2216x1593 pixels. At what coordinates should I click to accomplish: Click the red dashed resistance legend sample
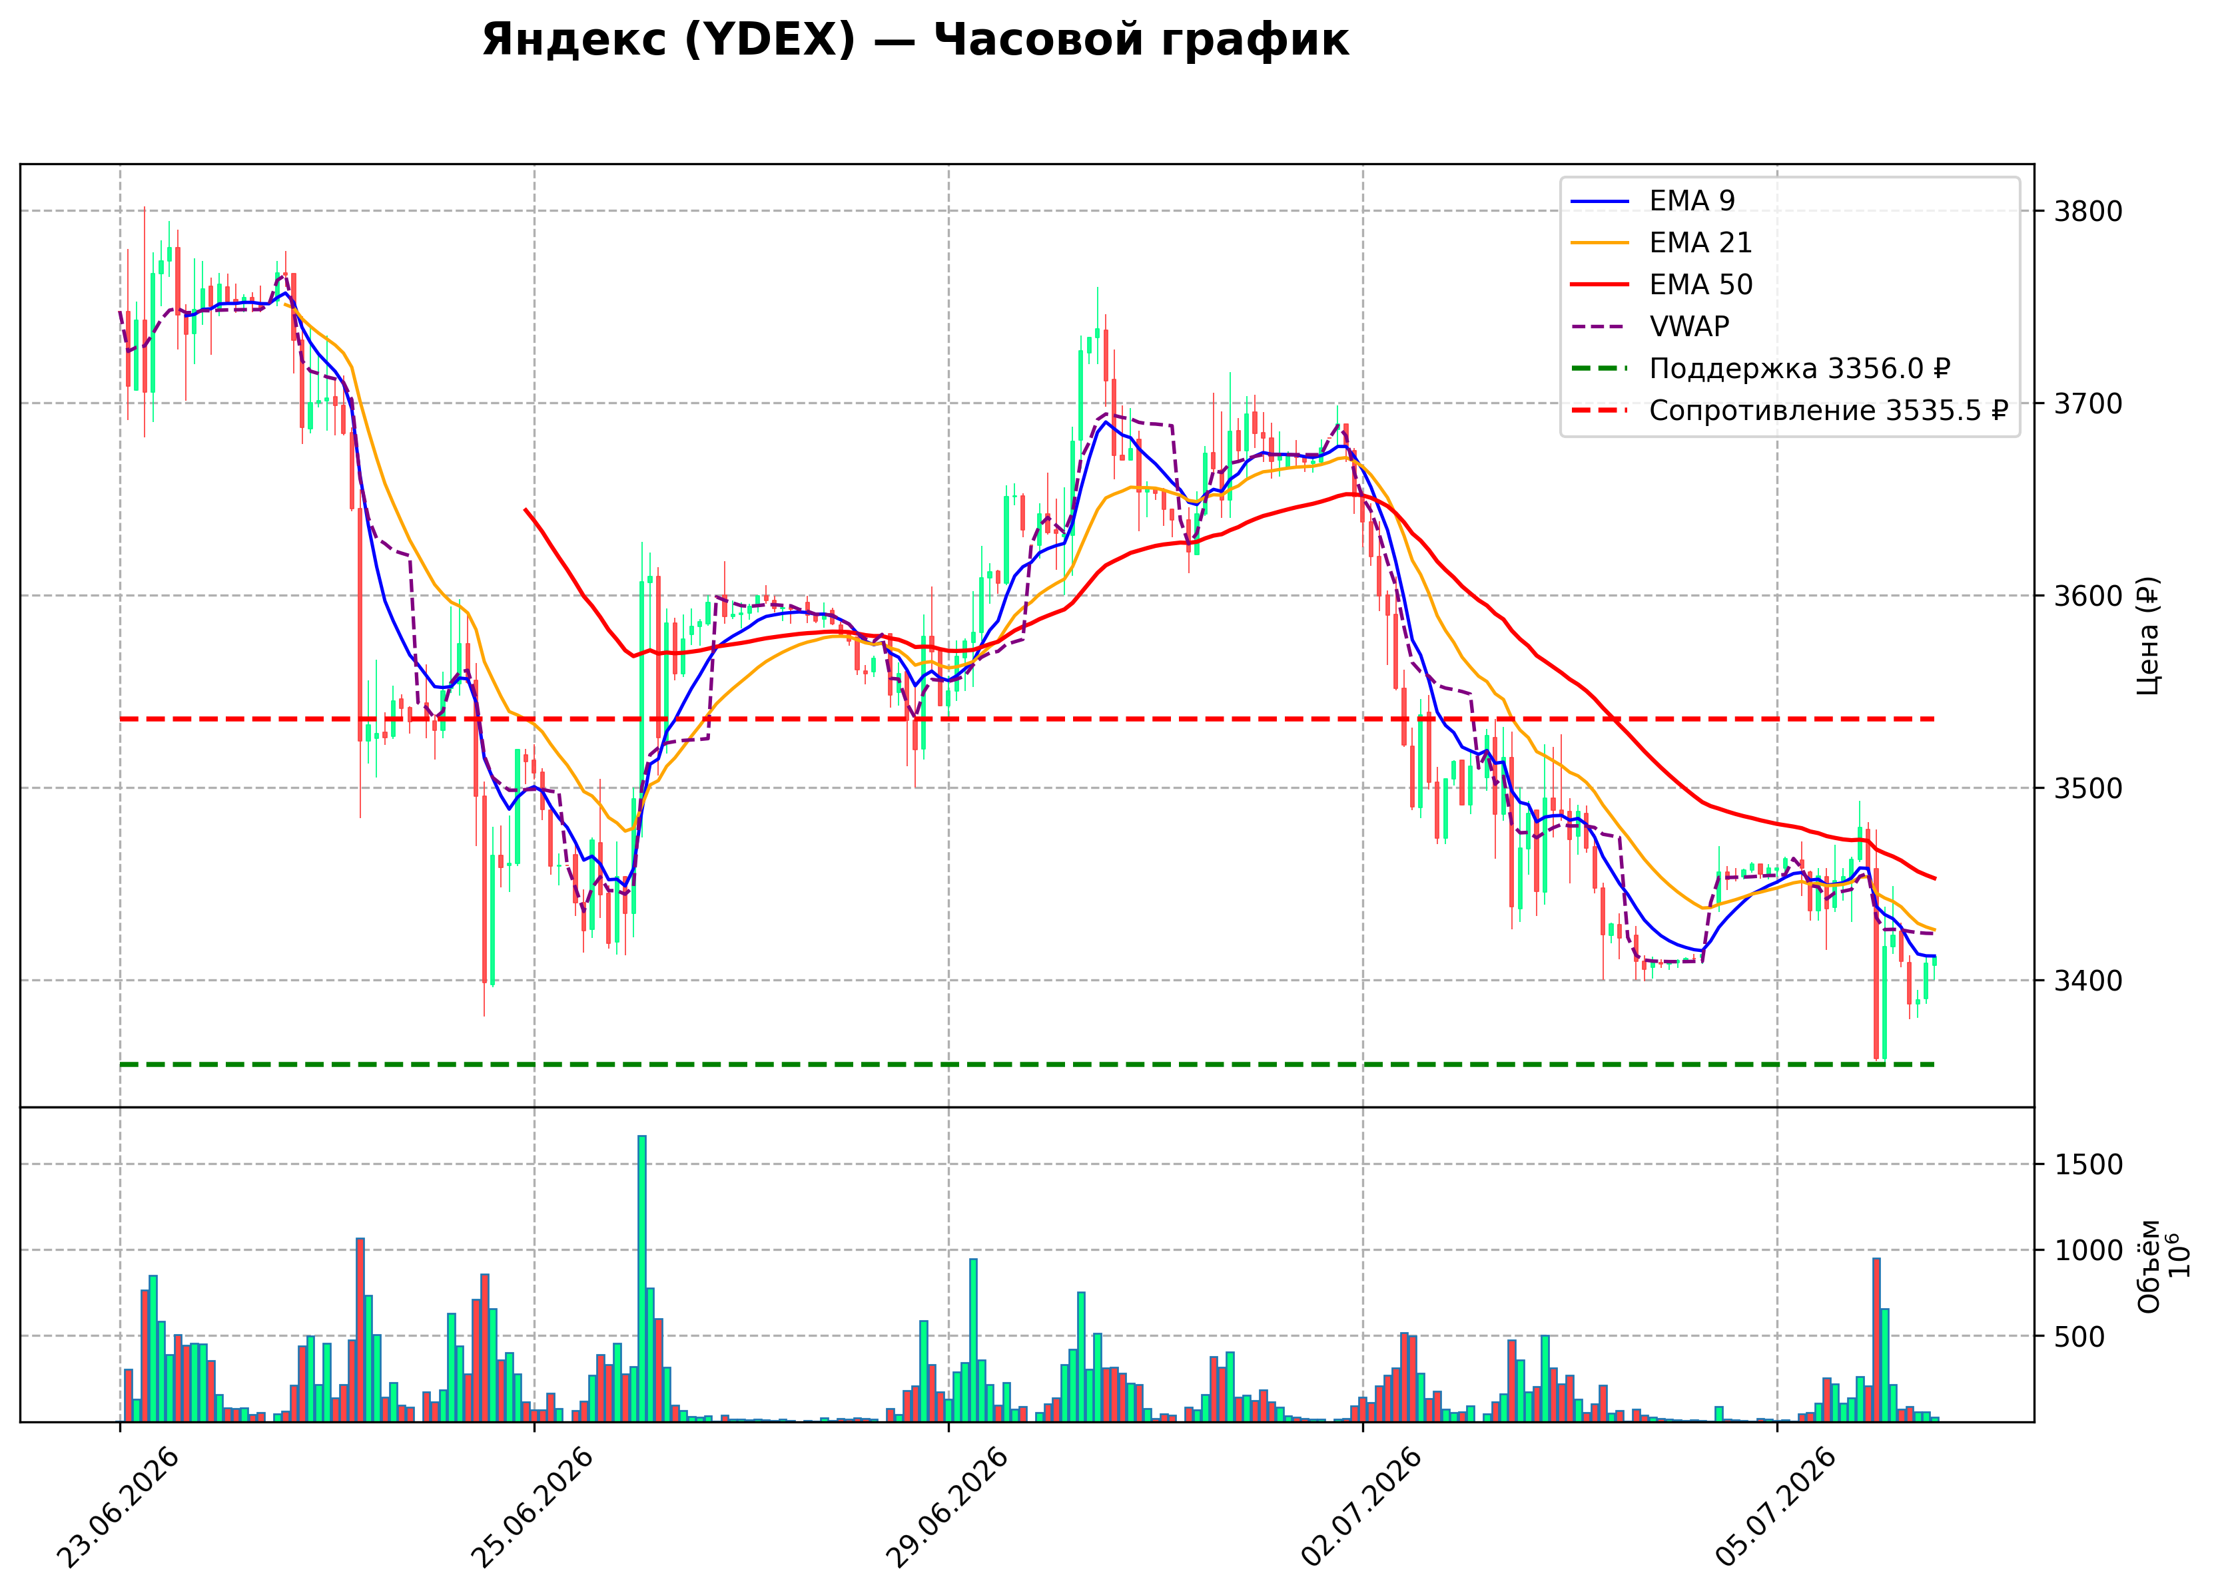(1599, 411)
